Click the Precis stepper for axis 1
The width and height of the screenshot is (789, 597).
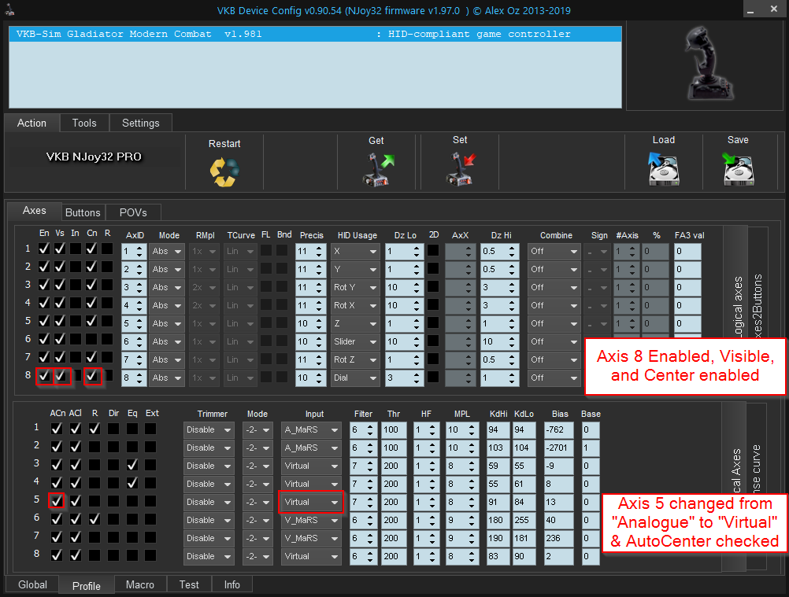(310, 252)
